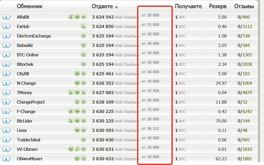Click the sort arrow on the Отдаете column
This screenshot has height=165, width=264.
click(x=116, y=6)
